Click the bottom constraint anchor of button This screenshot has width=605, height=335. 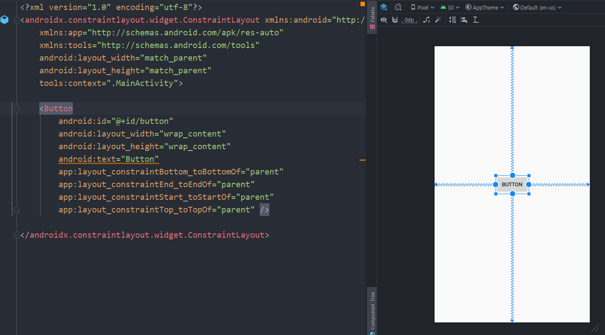(x=513, y=194)
